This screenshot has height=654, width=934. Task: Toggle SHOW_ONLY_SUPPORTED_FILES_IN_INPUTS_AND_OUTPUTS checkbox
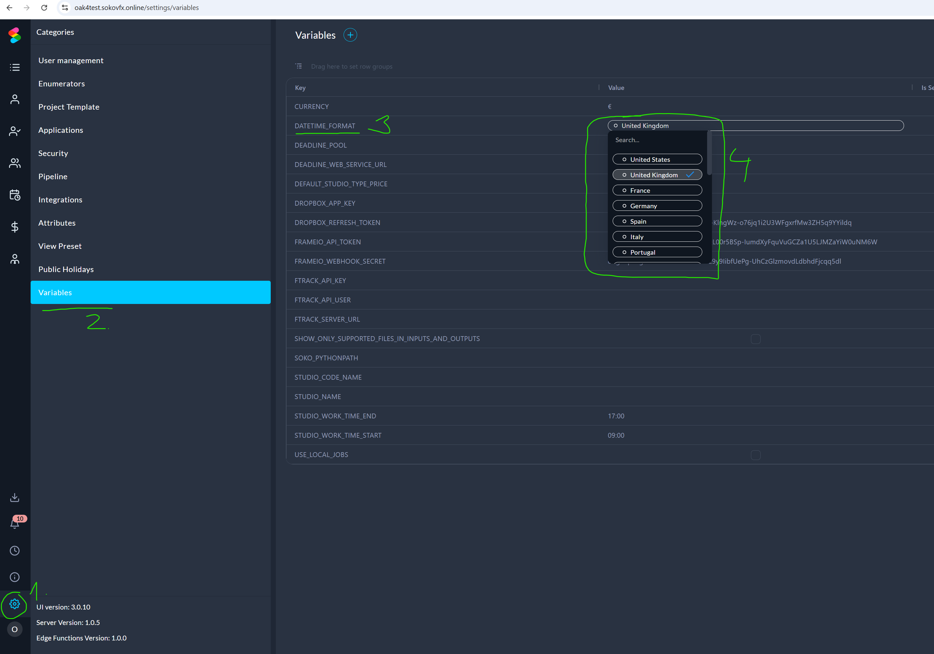755,339
